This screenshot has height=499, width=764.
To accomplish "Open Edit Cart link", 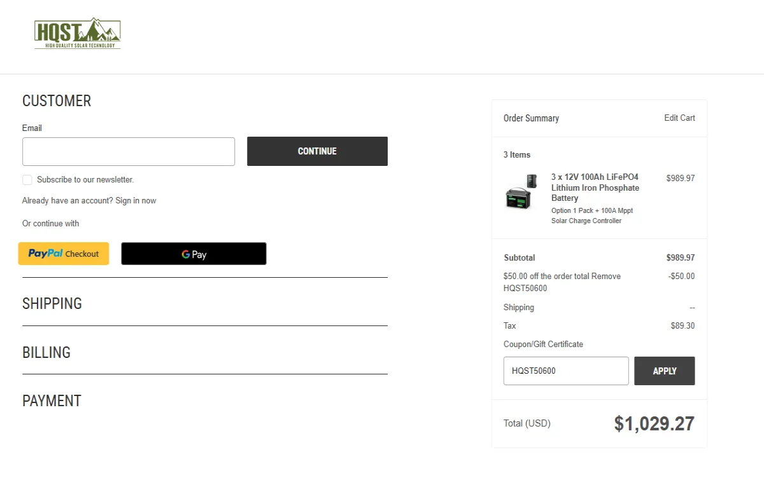I will (679, 118).
